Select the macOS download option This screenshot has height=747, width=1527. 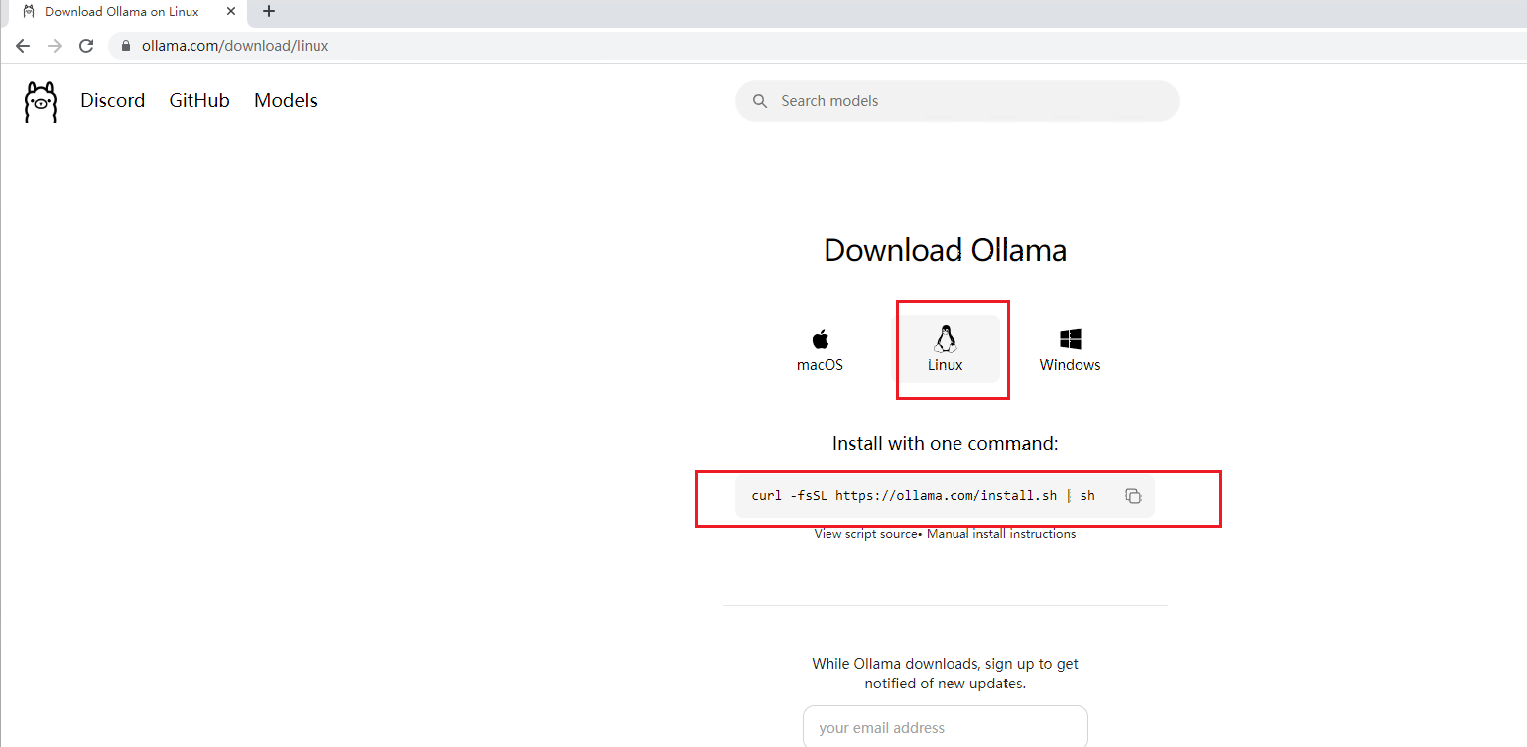pyautogui.click(x=820, y=350)
